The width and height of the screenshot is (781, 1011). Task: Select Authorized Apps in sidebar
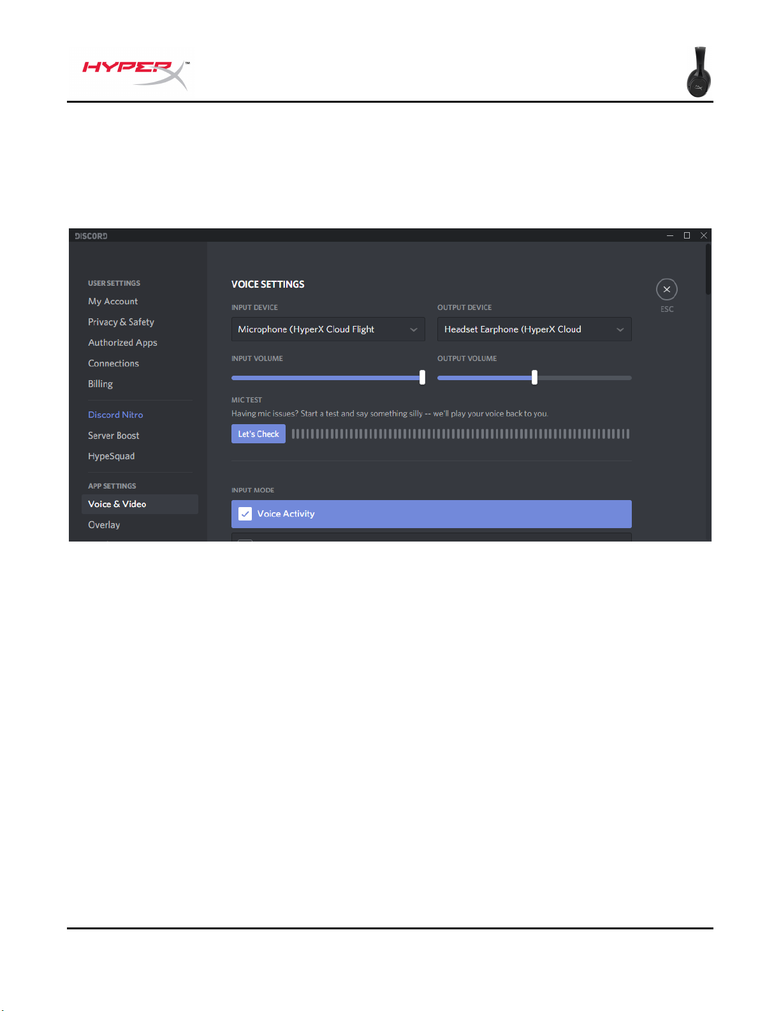coord(122,343)
